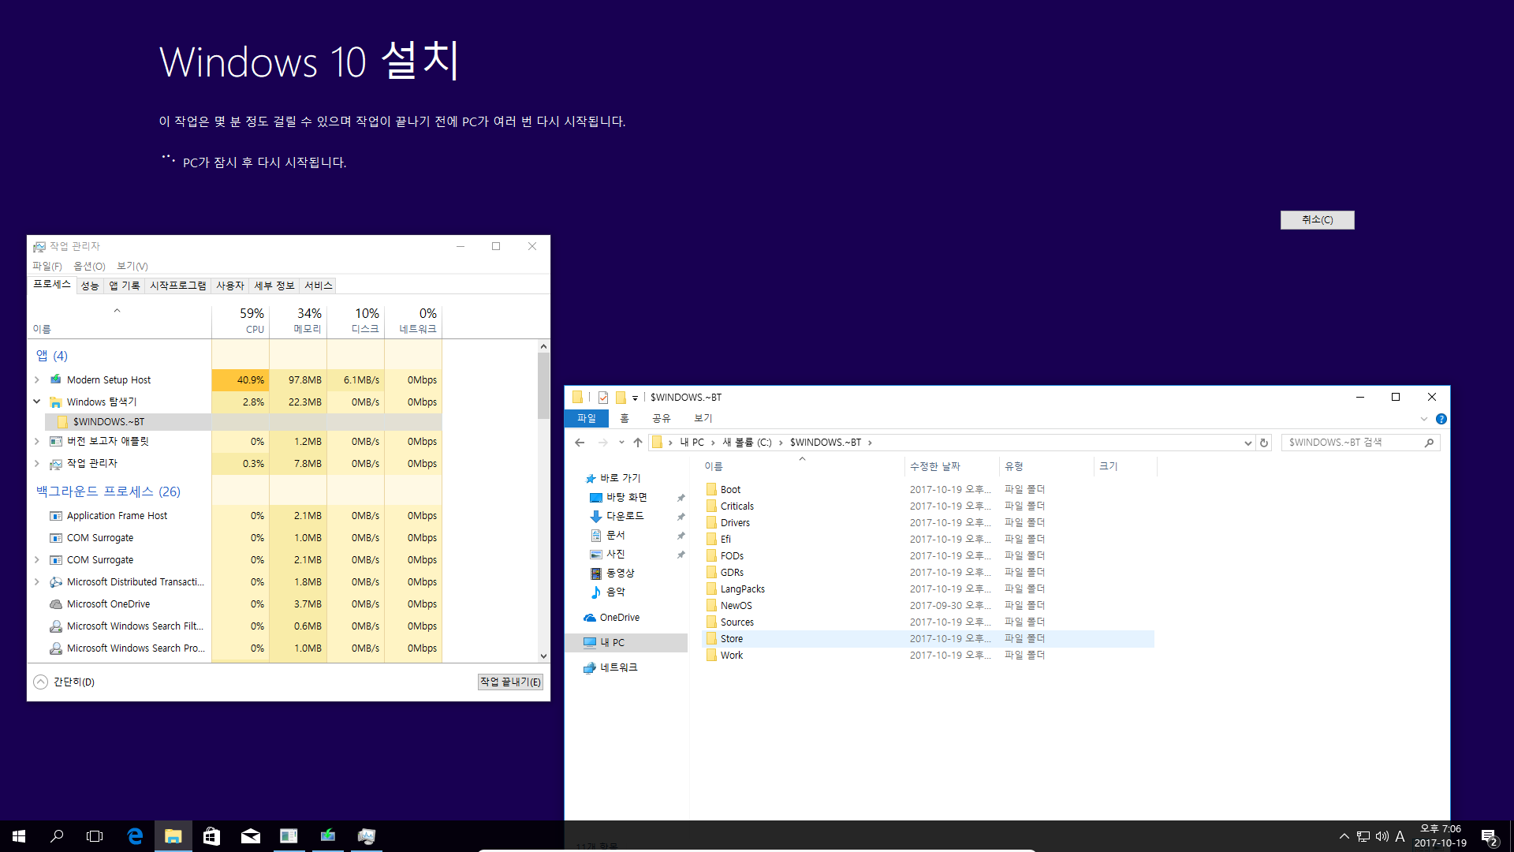Open the Store folder in $WINDOWS.~BT
Image resolution: width=1514 pixels, height=852 pixels.
click(731, 637)
